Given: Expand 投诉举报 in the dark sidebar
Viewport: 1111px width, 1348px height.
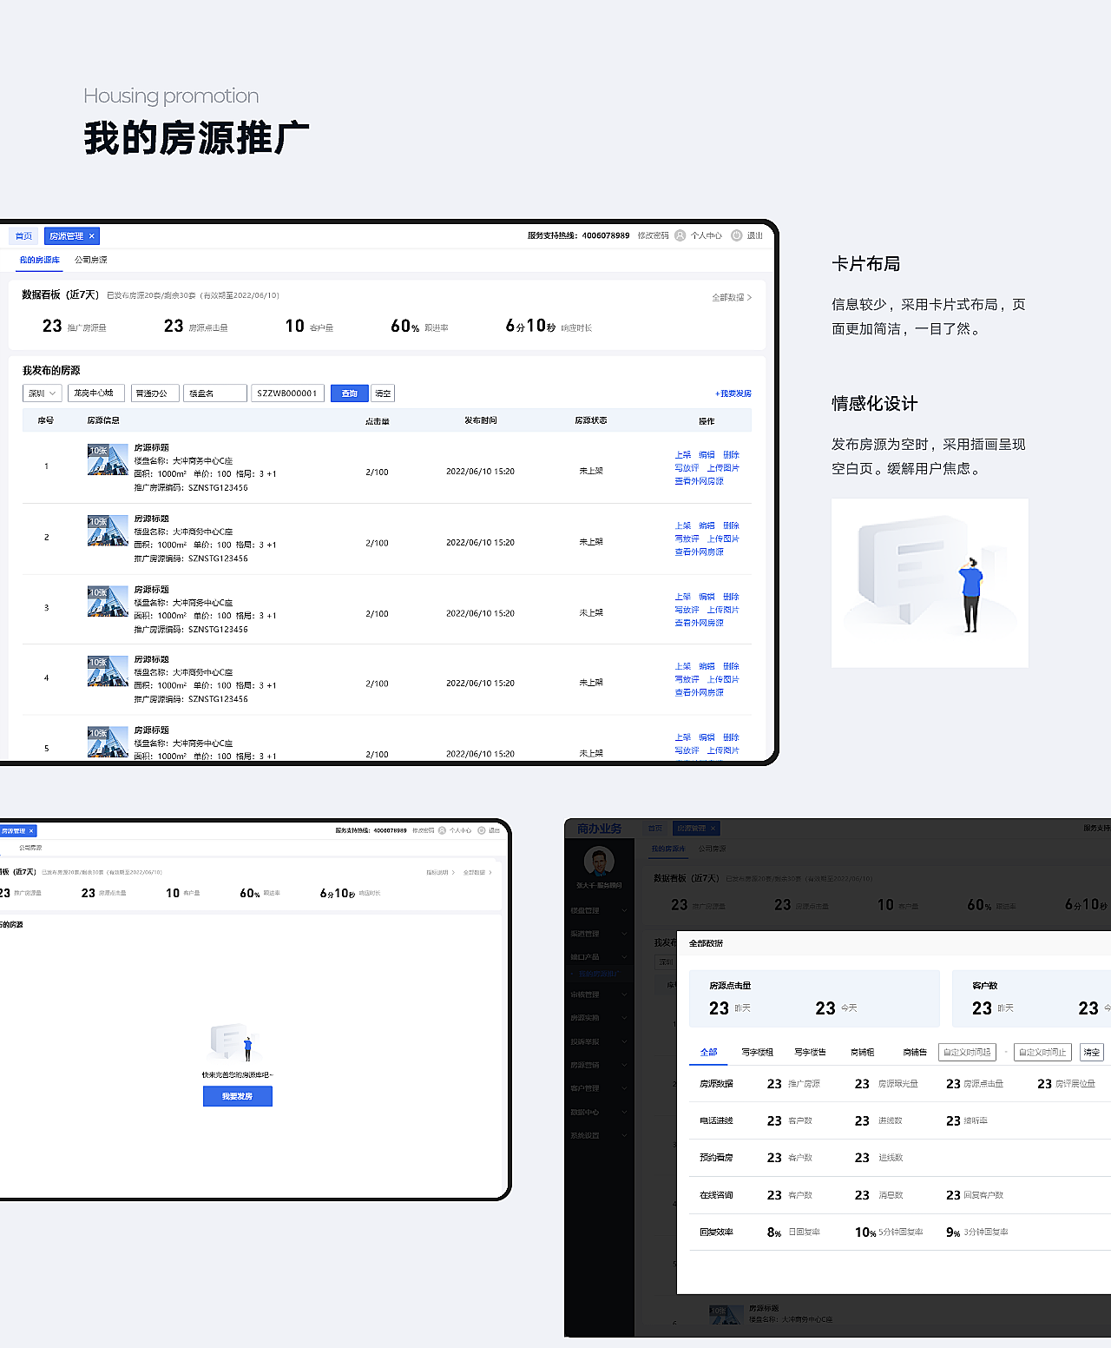Looking at the screenshot, I should (x=599, y=1041).
